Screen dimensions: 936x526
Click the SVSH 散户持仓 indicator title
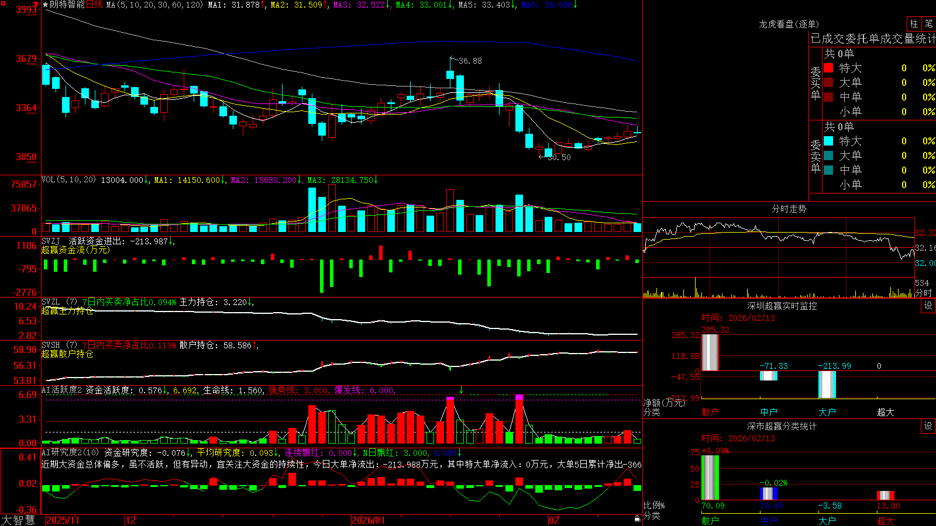click(150, 345)
